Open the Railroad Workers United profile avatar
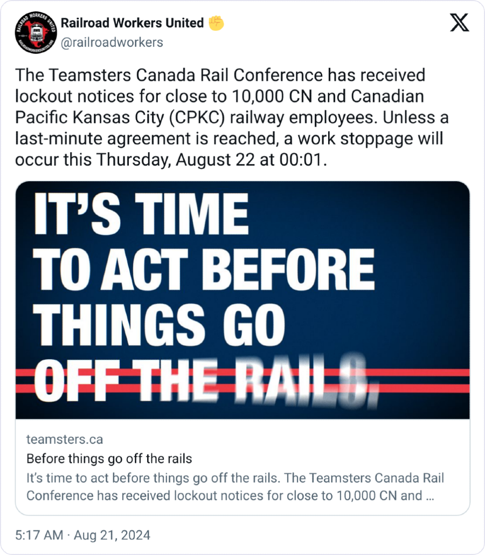The height and width of the screenshot is (555, 485). pos(37,32)
